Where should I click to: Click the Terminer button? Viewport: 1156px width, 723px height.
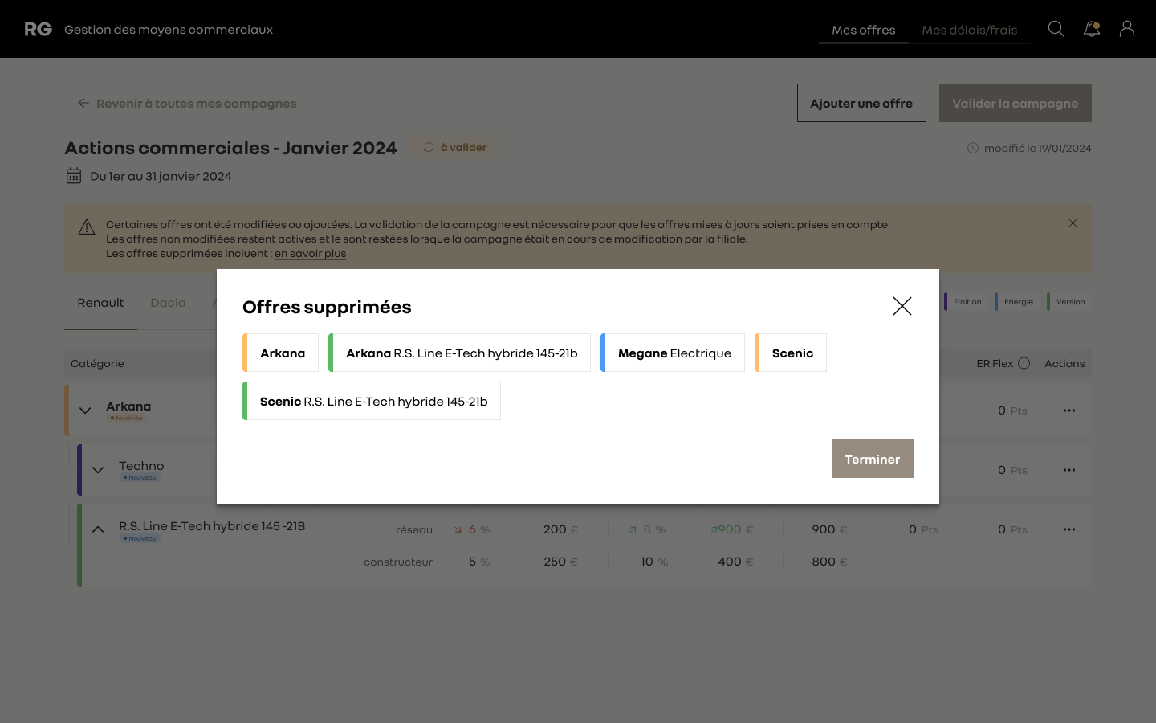[873, 459]
